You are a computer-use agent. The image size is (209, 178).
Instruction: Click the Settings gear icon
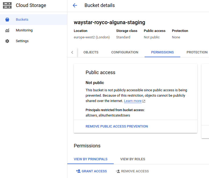pos(7,41)
